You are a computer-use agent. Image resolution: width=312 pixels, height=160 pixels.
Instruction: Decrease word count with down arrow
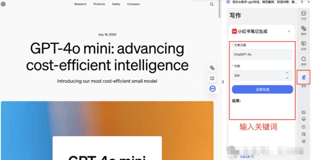click(x=287, y=78)
